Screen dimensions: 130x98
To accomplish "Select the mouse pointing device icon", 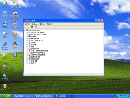I will pyautogui.click(x=30, y=53).
